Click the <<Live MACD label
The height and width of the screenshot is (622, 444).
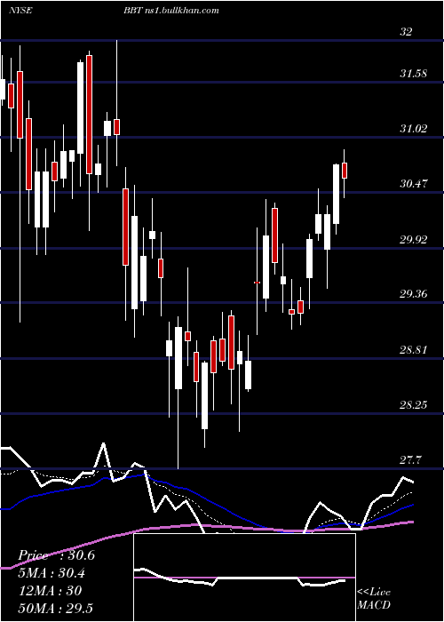(x=374, y=599)
